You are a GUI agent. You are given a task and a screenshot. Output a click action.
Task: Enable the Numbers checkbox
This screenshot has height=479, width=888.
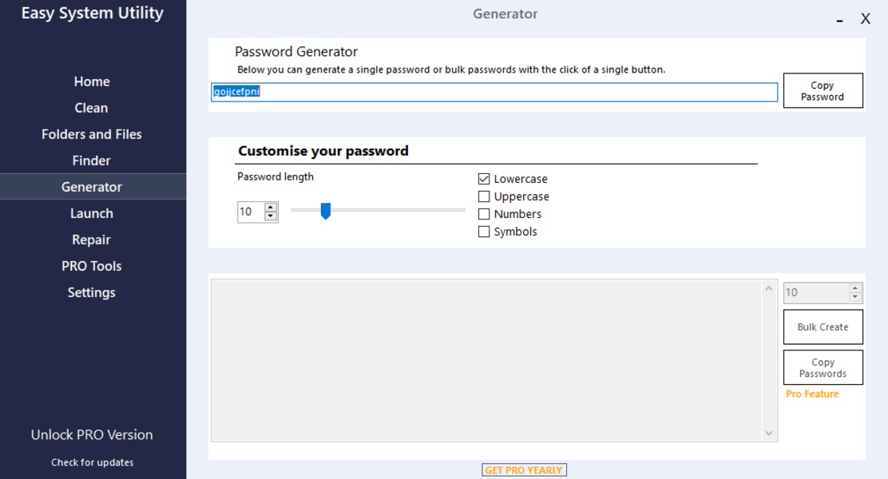tap(484, 214)
